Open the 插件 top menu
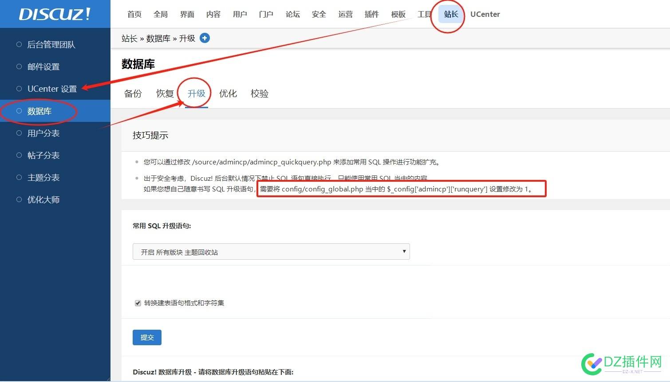The width and height of the screenshot is (670, 382). 372,14
